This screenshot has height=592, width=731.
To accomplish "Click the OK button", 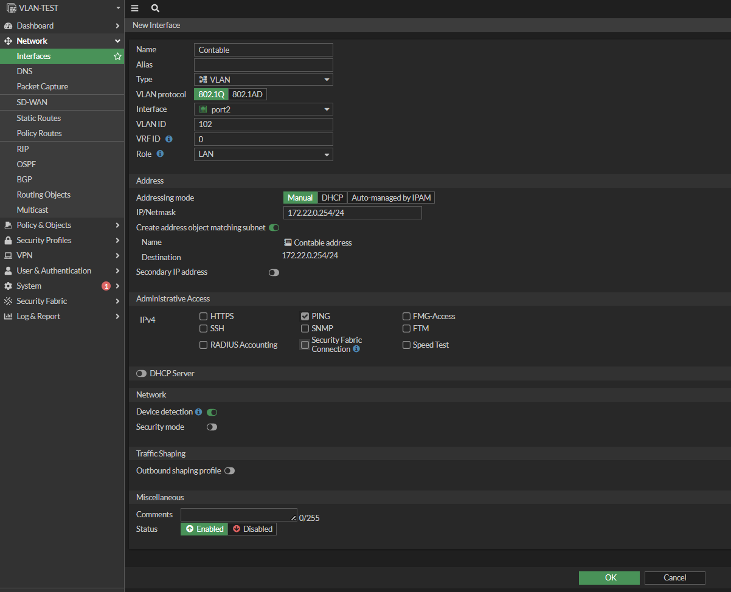I will coord(609,578).
